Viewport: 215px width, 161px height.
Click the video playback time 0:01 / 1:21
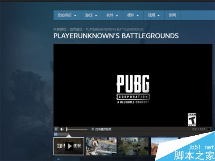199,129
